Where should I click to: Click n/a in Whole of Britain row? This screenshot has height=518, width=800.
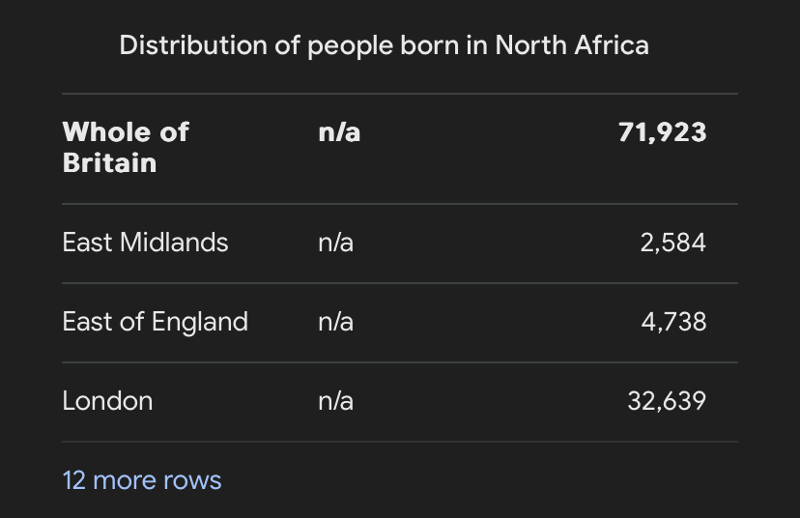click(339, 132)
